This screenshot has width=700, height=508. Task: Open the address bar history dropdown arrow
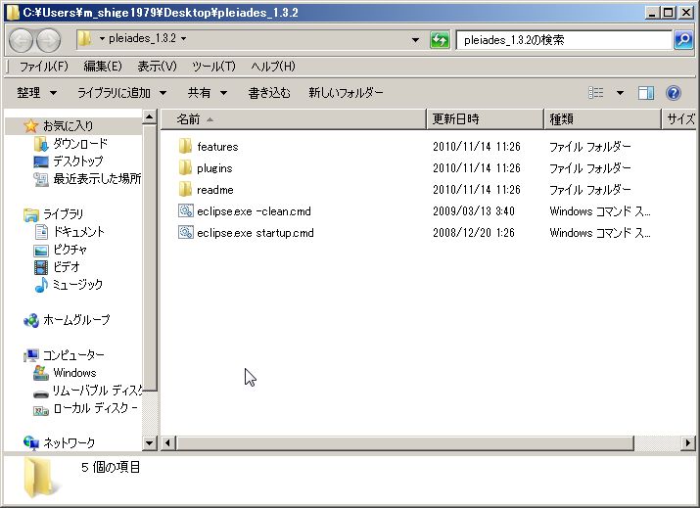(415, 40)
